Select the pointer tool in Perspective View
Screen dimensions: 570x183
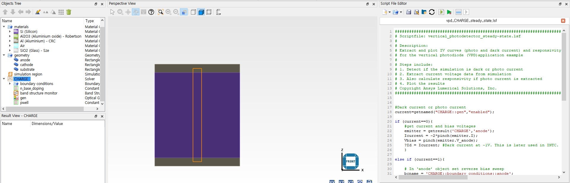coord(112,12)
